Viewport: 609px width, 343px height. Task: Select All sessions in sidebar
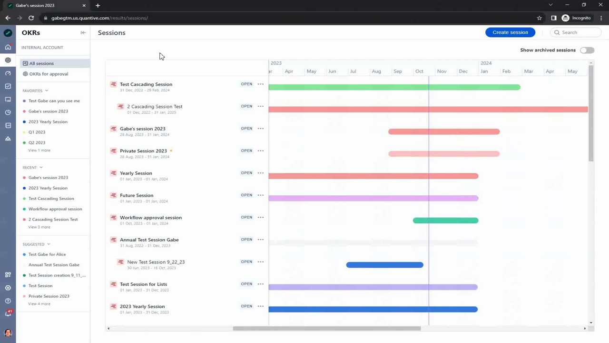55,63
